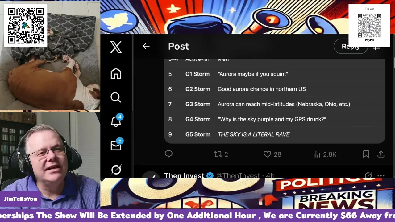Click the reply comment icon under post

(x=168, y=154)
